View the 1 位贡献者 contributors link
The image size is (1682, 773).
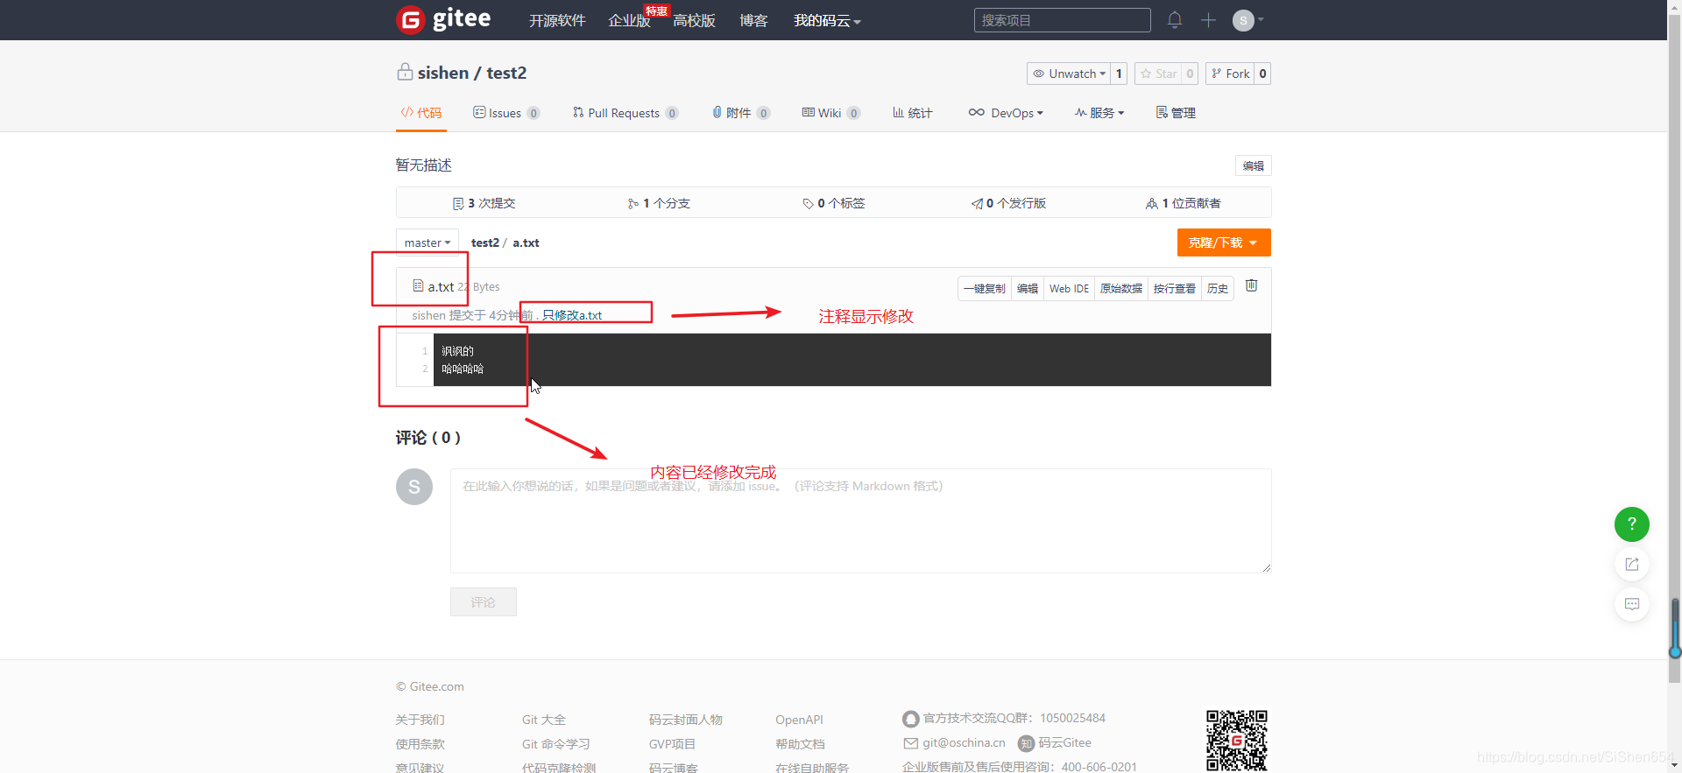[1183, 203]
